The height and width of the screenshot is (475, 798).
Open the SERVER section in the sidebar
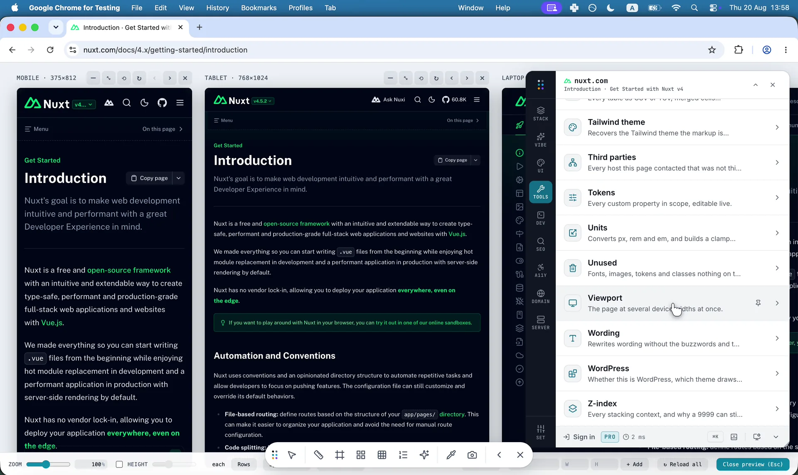tap(540, 323)
